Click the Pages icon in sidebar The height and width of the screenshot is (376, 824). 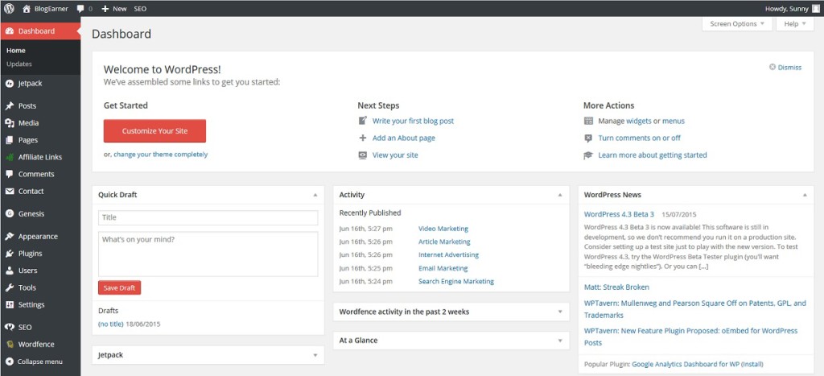(x=10, y=140)
